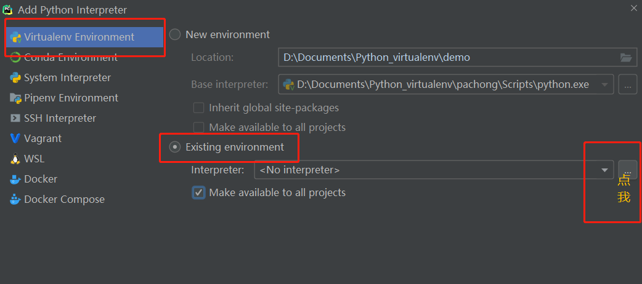Click the Docker Compose icon
The height and width of the screenshot is (284, 642).
click(15, 199)
